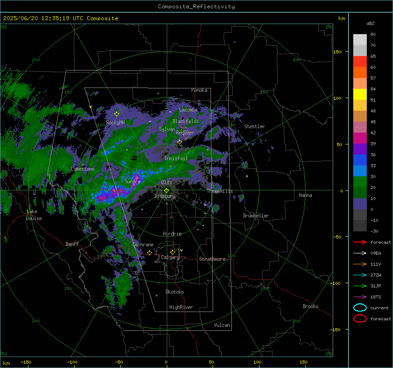Click the yellow diamond marker near RockyMH
This screenshot has height=368, width=393.
point(117,114)
